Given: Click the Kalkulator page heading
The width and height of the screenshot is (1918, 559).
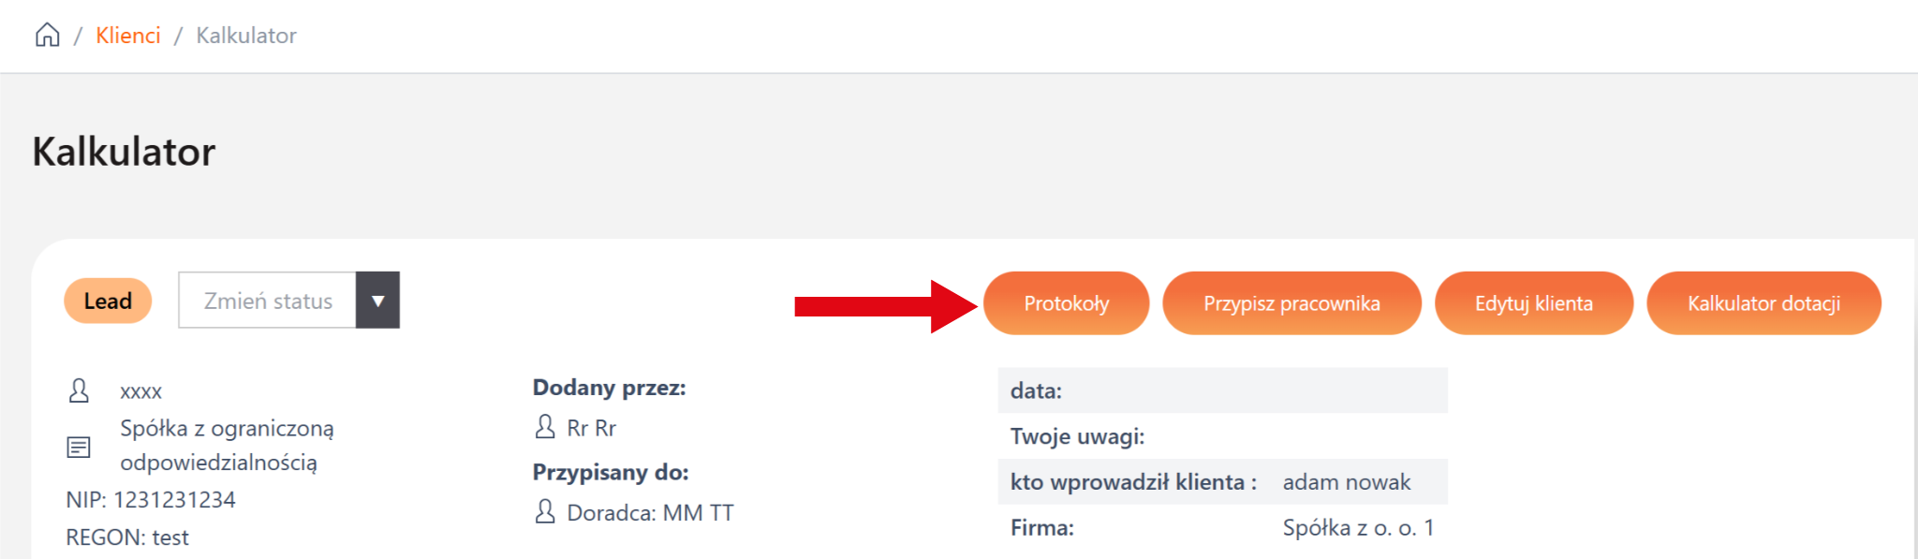Looking at the screenshot, I should pyautogui.click(x=124, y=152).
